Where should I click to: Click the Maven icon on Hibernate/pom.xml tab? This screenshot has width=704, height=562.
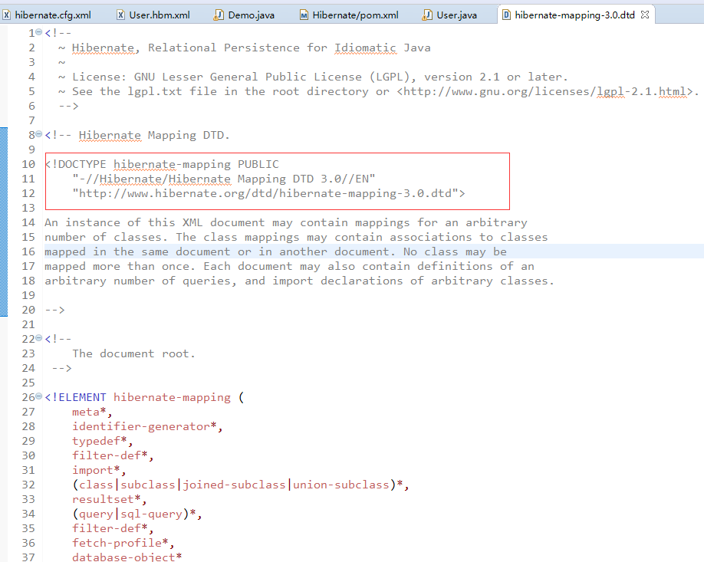click(304, 15)
